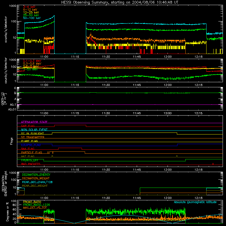This screenshot has height=226, width=226.
Task: Select the A0.1 tick label on GOES axis
Action: [x=13, y=105]
